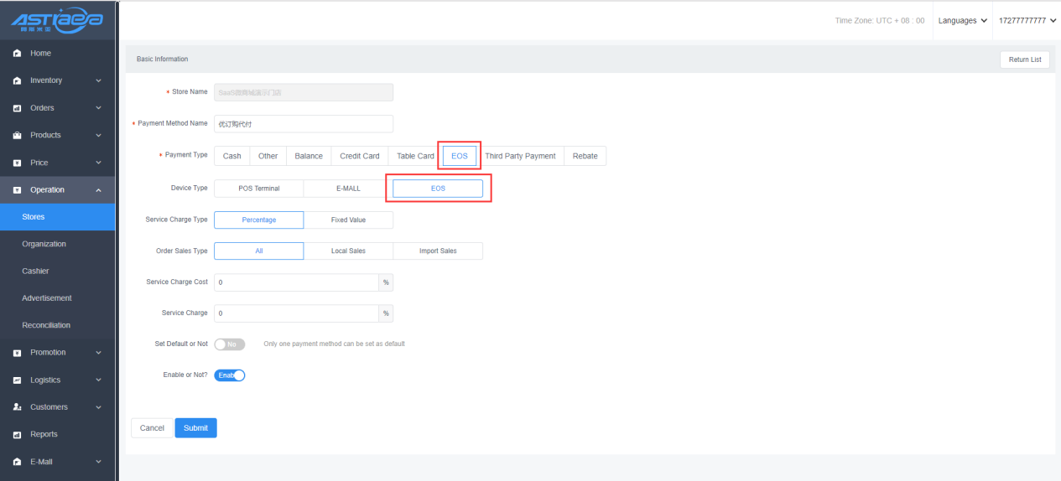Click the Promotion icon in sidebar
The height and width of the screenshot is (481, 1061).
tap(16, 353)
